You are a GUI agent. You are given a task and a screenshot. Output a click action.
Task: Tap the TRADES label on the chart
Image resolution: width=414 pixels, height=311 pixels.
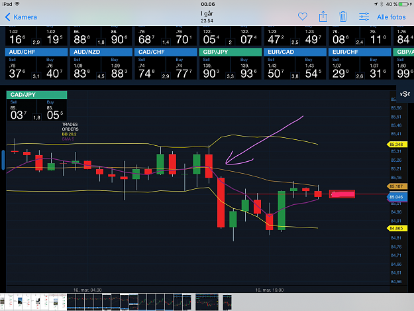click(x=70, y=124)
